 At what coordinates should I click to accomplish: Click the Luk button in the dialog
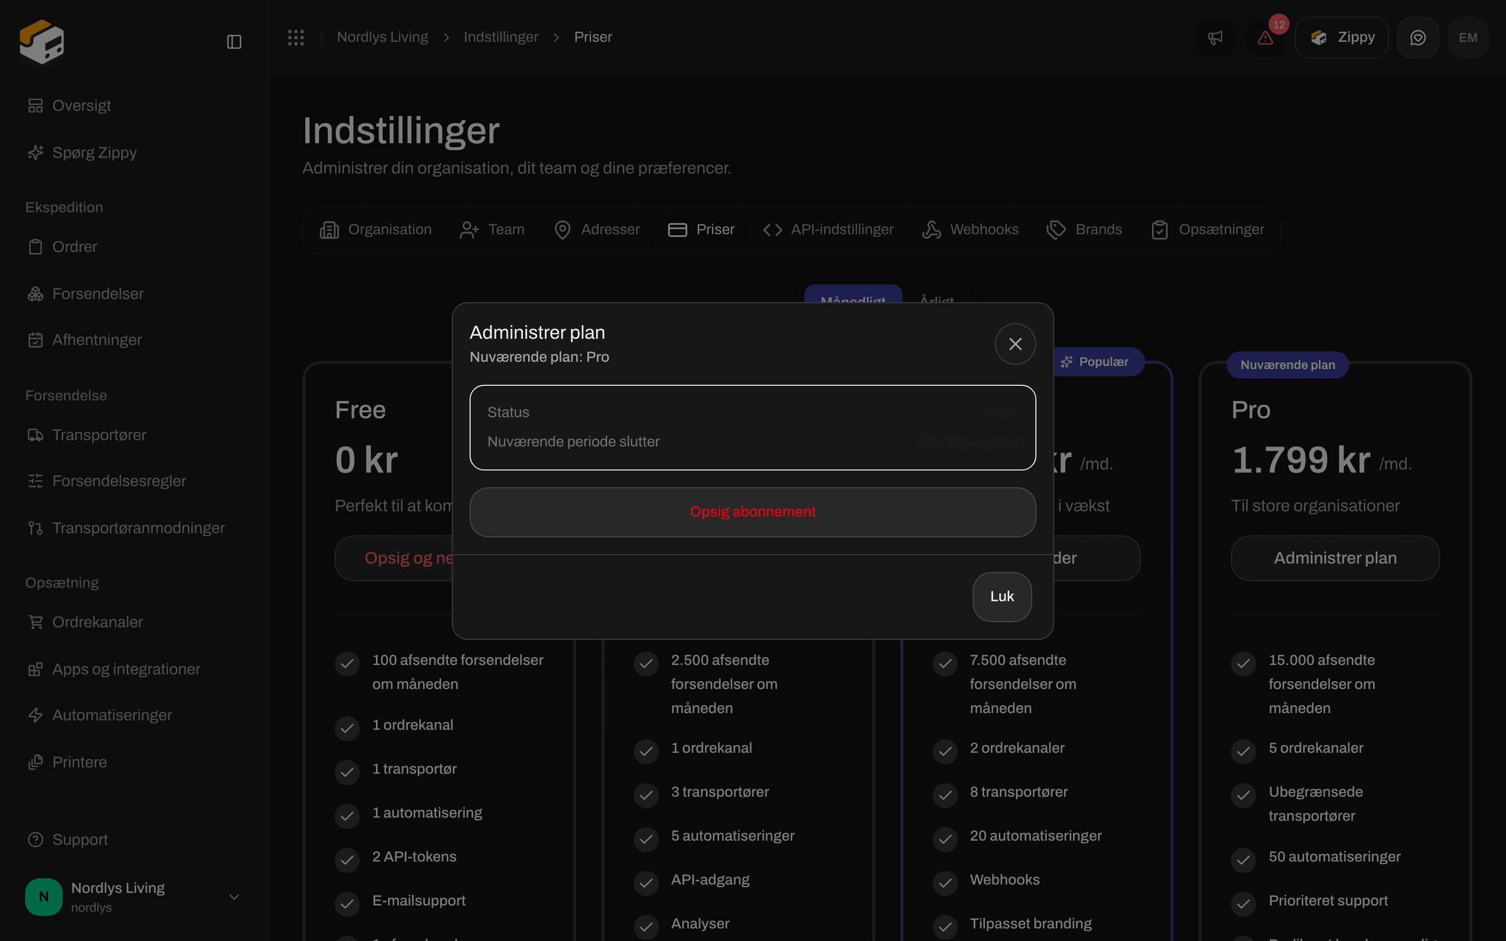1002,596
